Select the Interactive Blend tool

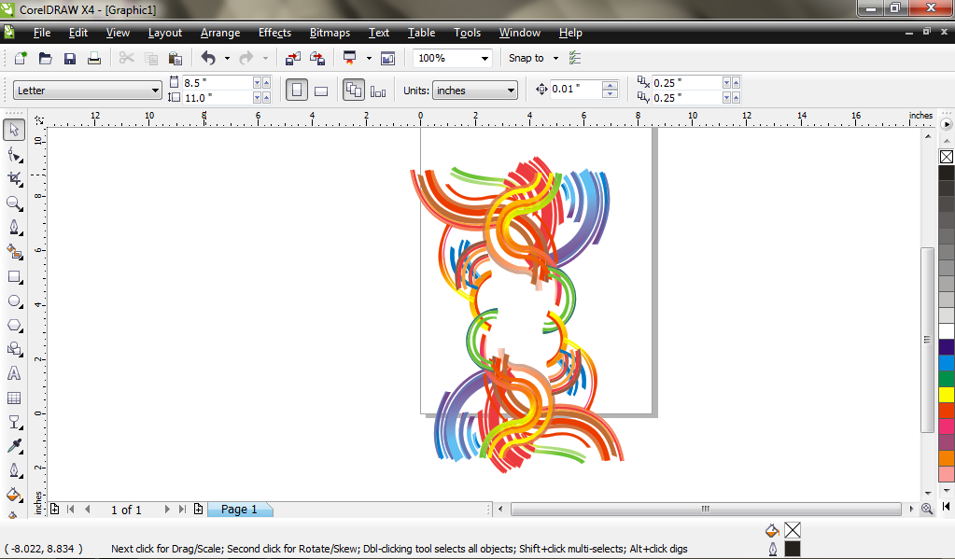click(14, 422)
